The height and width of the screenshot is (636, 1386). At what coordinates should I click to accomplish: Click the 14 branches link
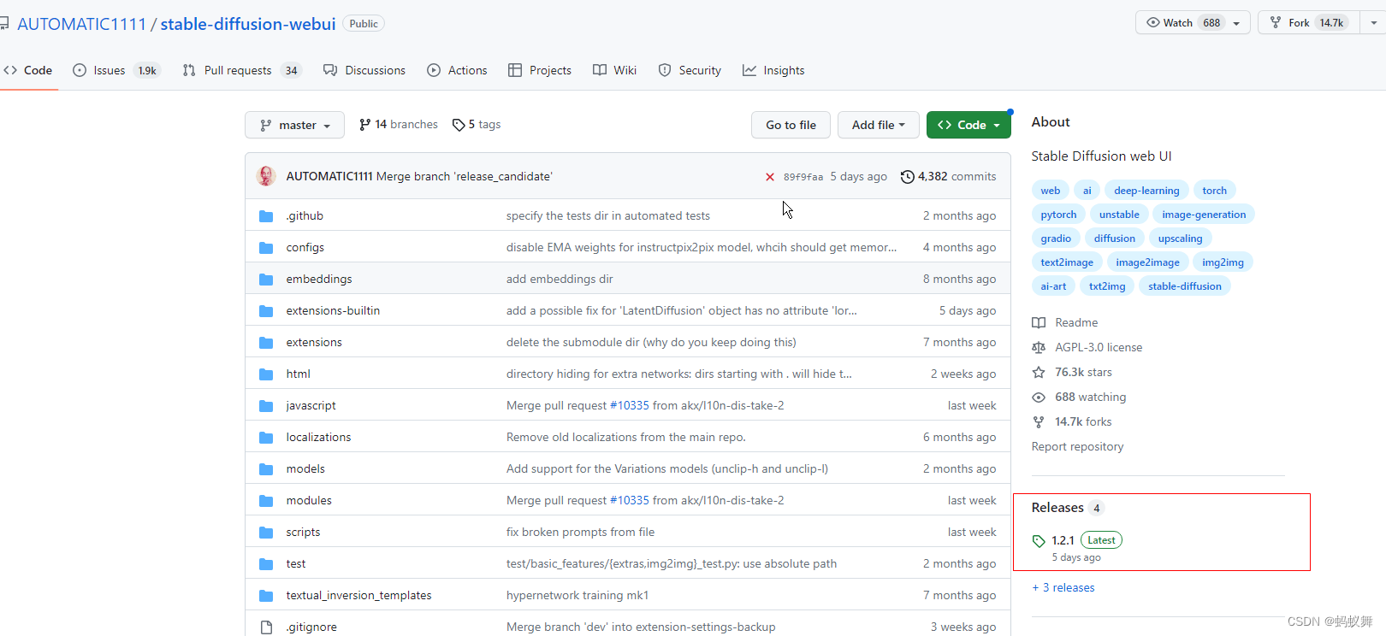399,125
